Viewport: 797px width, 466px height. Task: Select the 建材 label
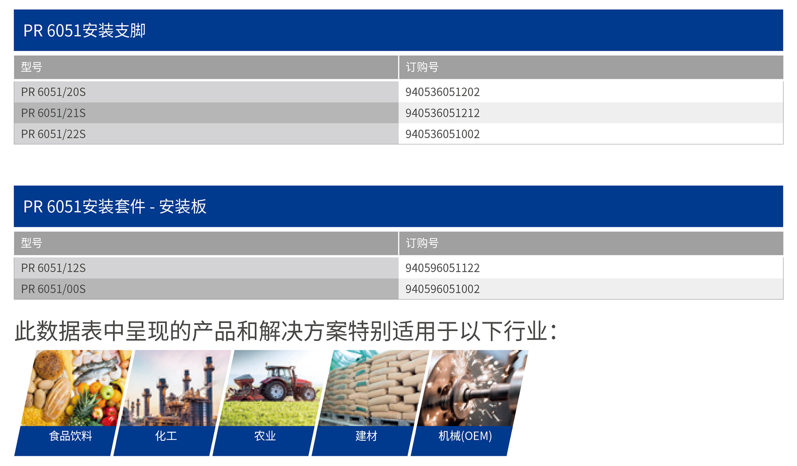point(366,436)
